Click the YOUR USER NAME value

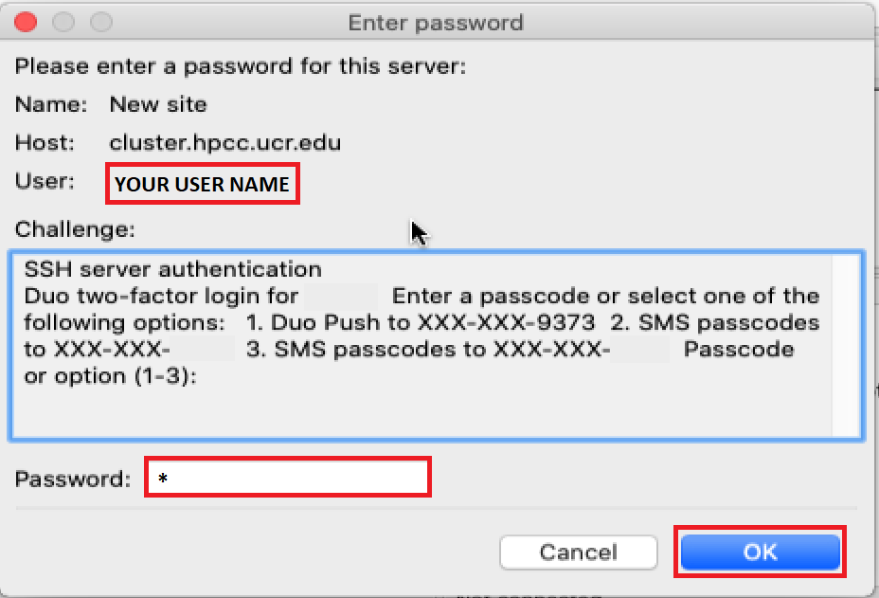click(202, 184)
